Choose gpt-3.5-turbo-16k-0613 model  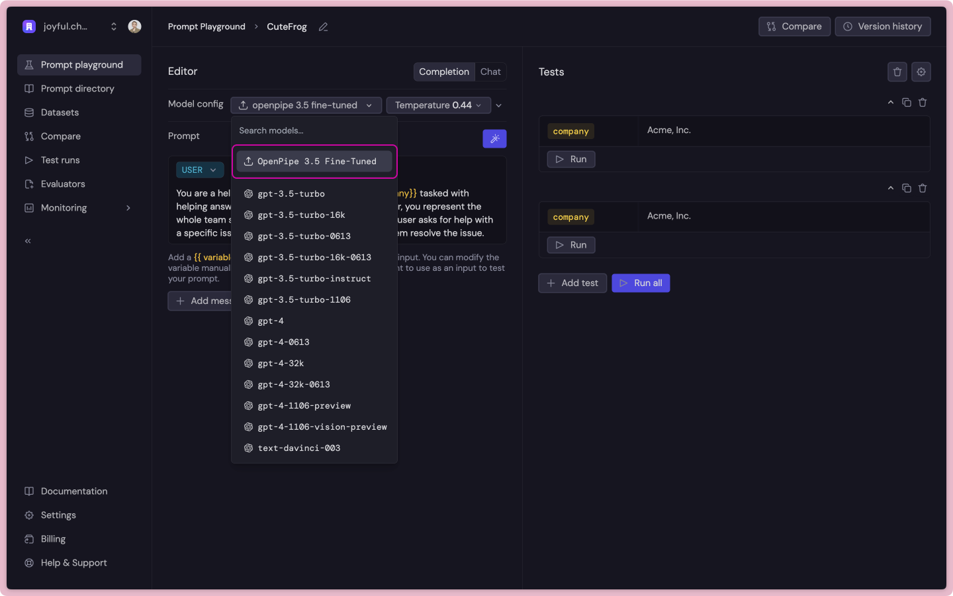point(314,258)
